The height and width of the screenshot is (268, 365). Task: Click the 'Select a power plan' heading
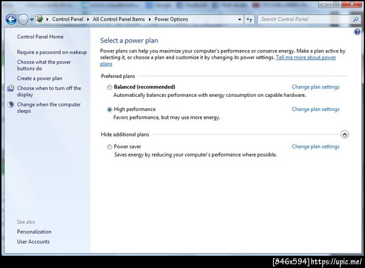pyautogui.click(x=129, y=41)
